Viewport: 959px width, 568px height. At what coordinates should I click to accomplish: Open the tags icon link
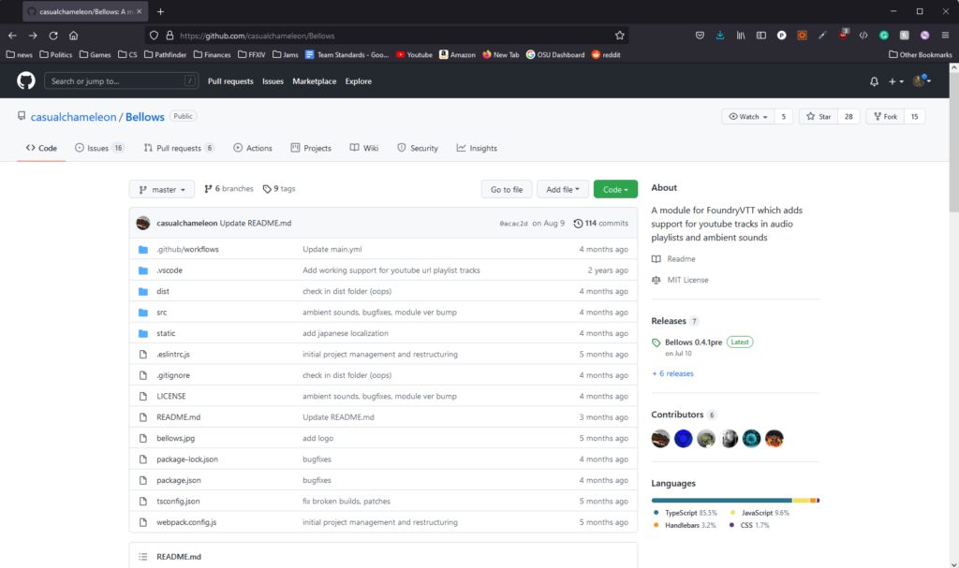coord(268,189)
